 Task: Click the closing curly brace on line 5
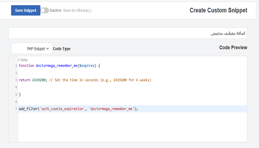point(20,94)
